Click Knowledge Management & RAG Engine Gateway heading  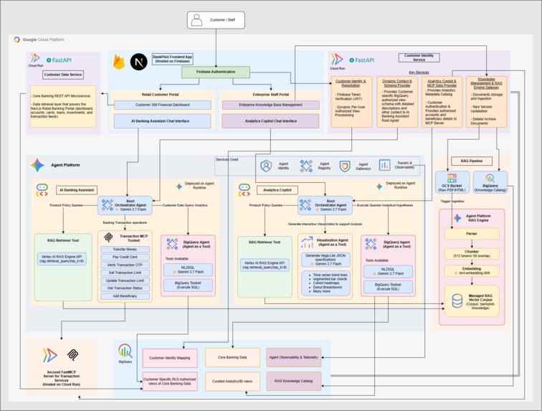[486, 83]
